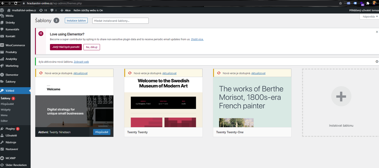
Task: Open the Šablony submenu item with badge 3
Action: 8,98
